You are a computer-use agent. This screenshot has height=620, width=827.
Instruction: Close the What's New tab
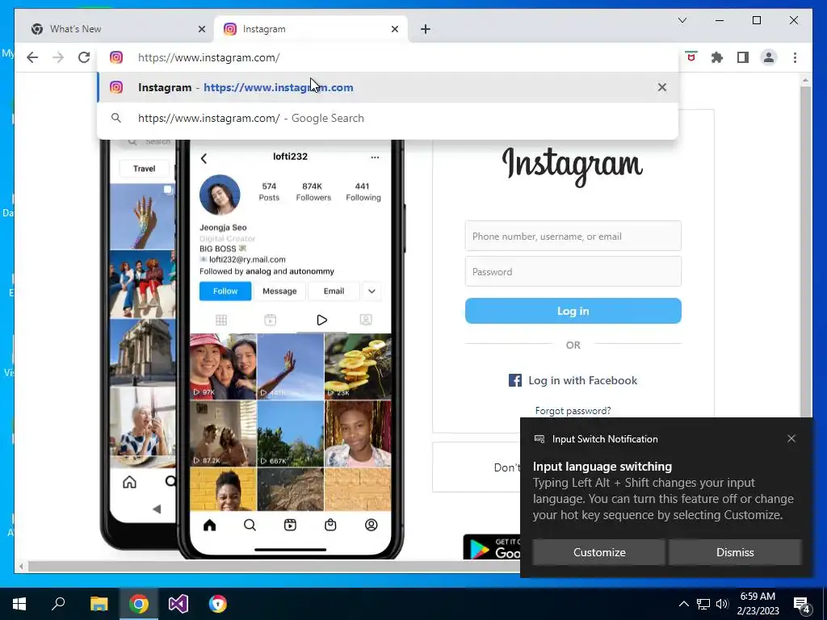click(x=201, y=29)
